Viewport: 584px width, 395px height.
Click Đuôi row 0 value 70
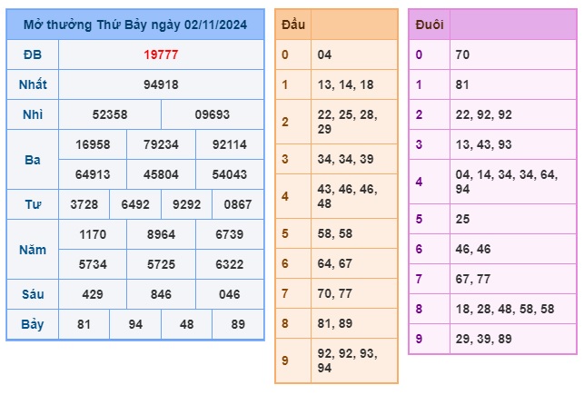463,54
